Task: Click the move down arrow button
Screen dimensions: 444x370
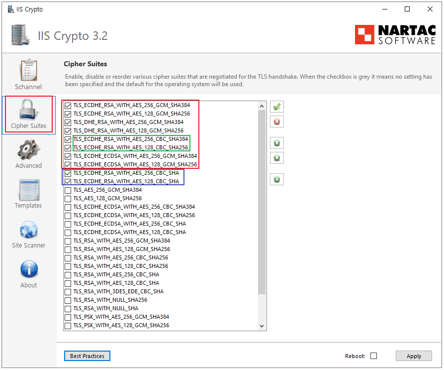Action: click(276, 158)
